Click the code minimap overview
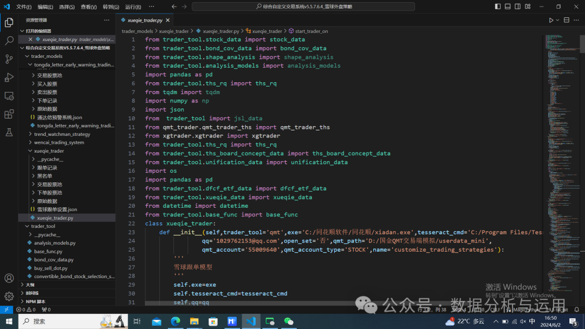Screen dimensions: 585x329 pos(562,164)
